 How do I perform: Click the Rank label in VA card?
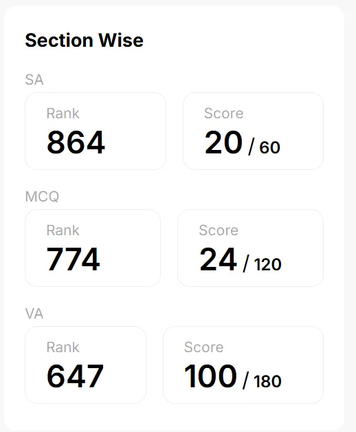(63, 347)
